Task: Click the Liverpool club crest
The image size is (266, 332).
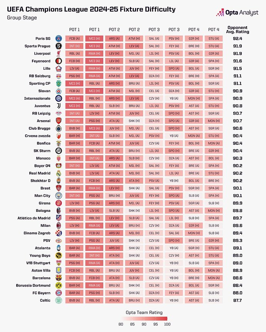Action: coord(58,54)
